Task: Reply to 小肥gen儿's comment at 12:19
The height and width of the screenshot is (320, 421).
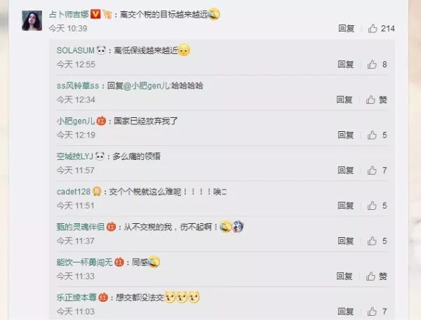Action: pos(345,135)
